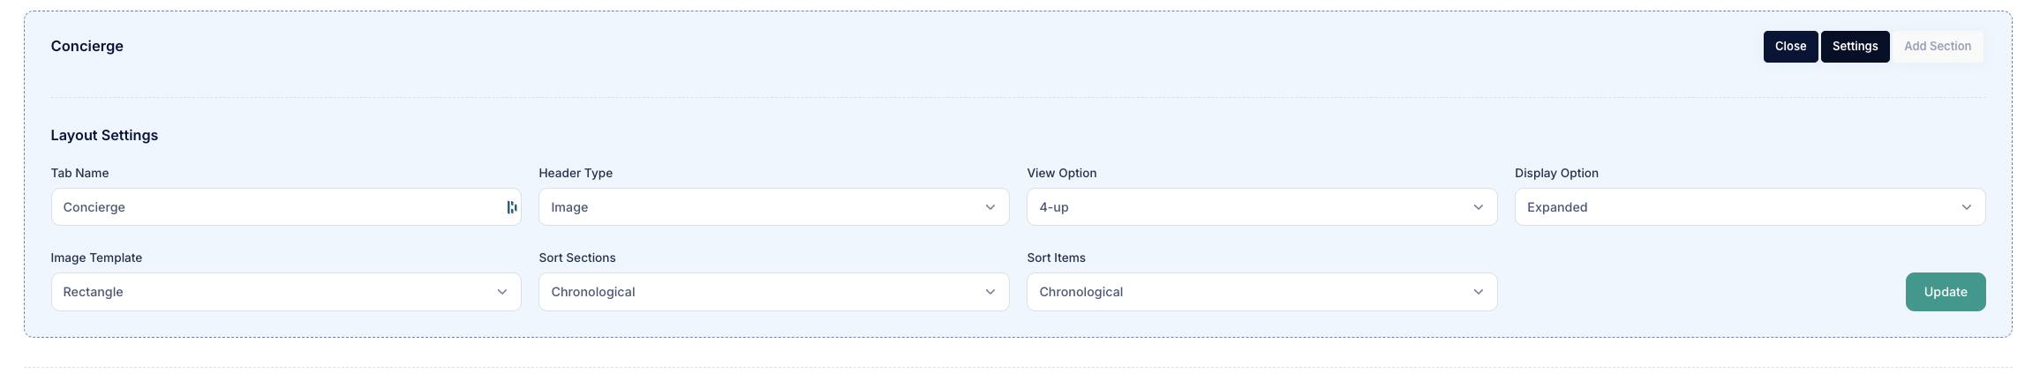Viewport: 2025px width, 388px height.
Task: Open the View Option dropdown showing 4-up
Action: (1261, 207)
